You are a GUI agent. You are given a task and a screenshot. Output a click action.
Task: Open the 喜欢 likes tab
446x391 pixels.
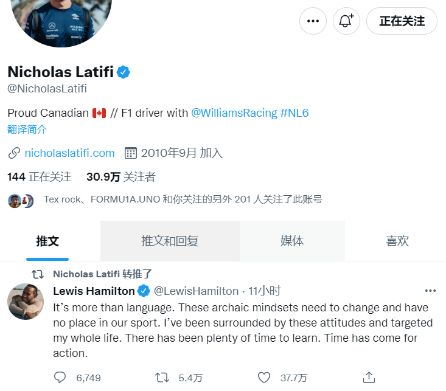[x=397, y=241]
